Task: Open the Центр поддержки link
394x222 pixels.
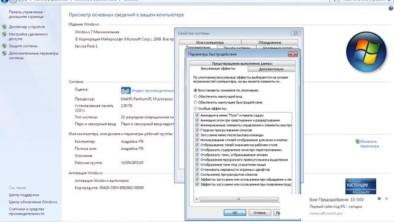Action: (24, 195)
